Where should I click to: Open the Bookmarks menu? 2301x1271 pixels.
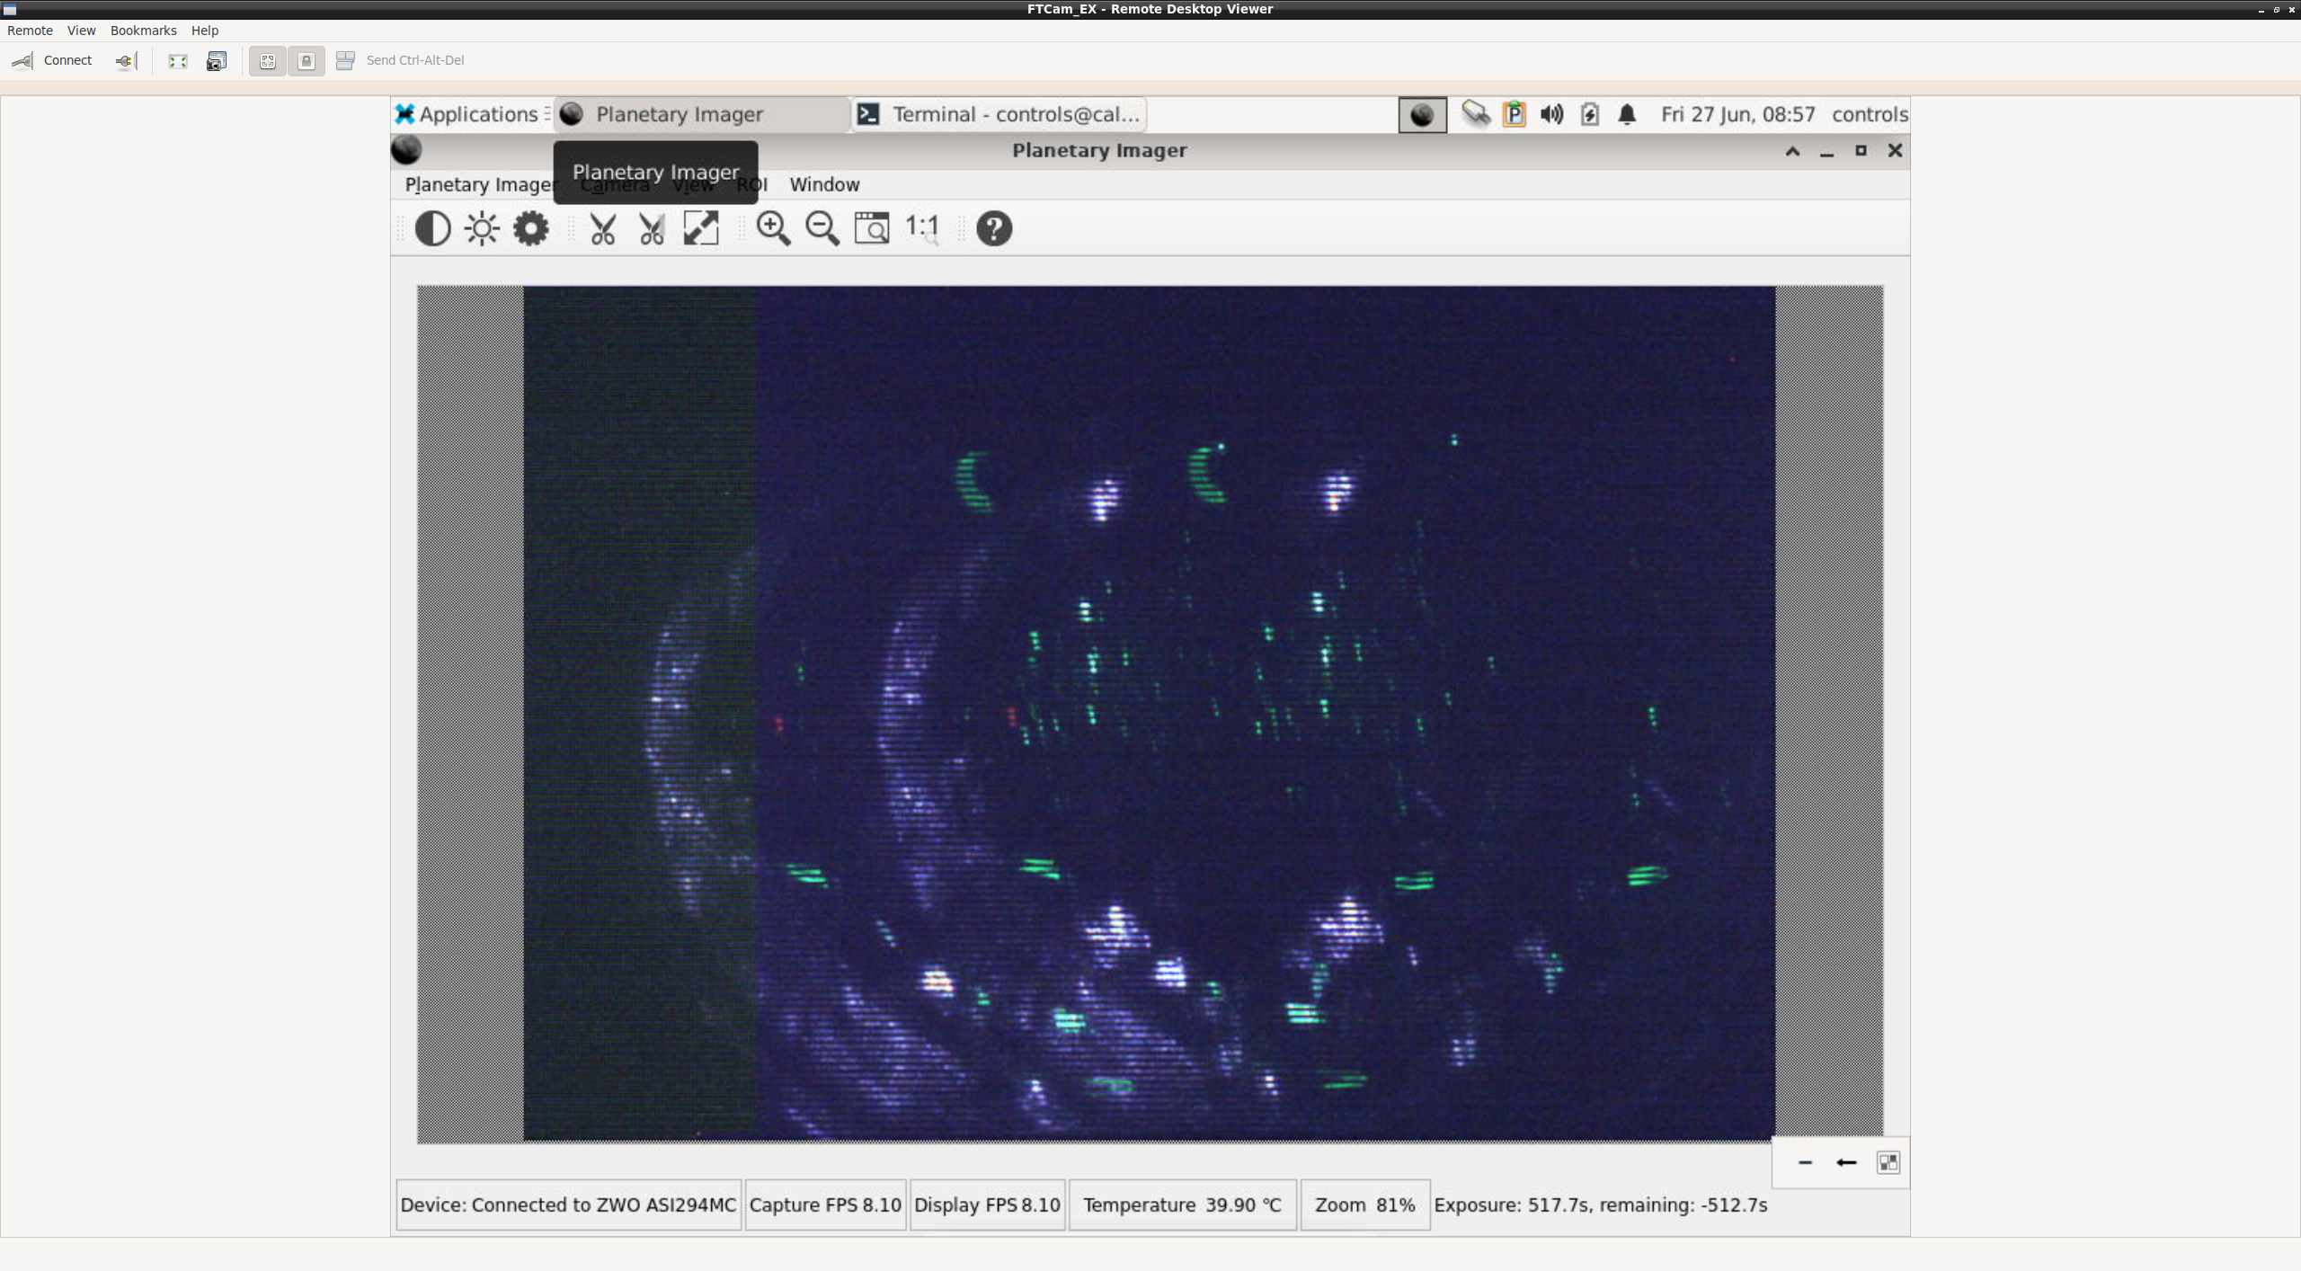143,31
